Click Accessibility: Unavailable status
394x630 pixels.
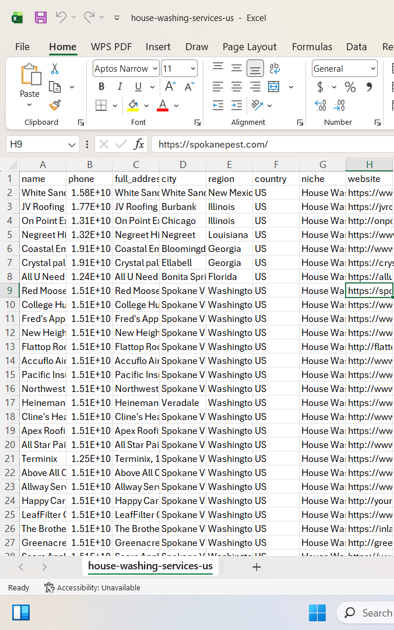click(x=92, y=588)
